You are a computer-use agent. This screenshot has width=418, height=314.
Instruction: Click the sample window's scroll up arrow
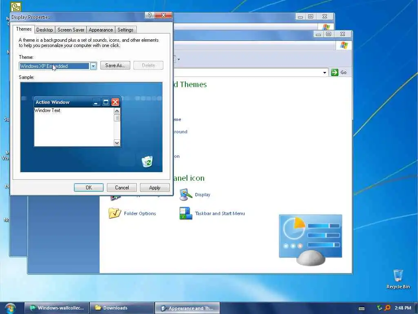(117, 111)
